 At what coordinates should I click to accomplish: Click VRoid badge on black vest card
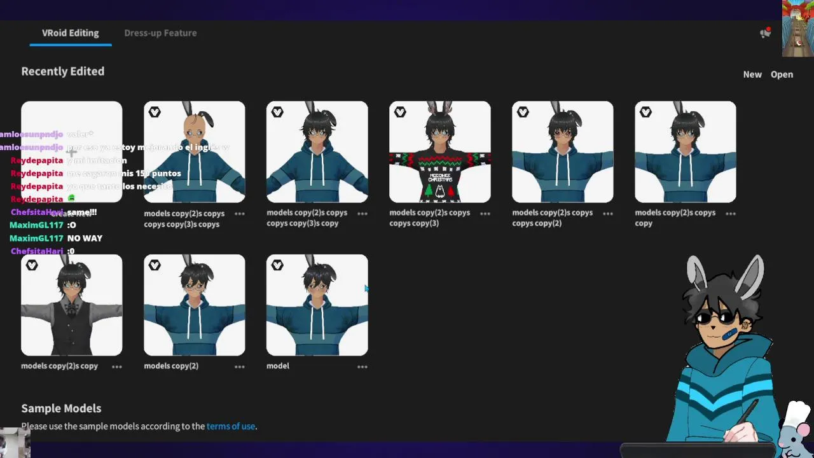(x=32, y=265)
